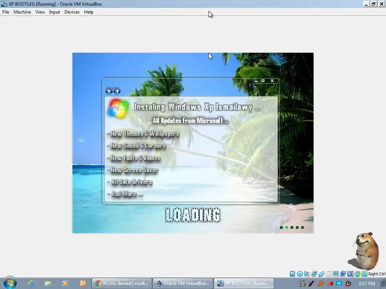Screen dimensions: 386x289
Task: Click the green progress squares indicator
Action: click(292, 227)
